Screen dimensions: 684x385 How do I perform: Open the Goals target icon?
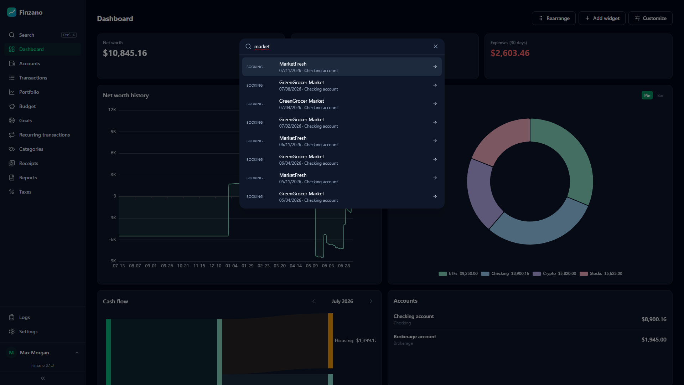point(12,120)
